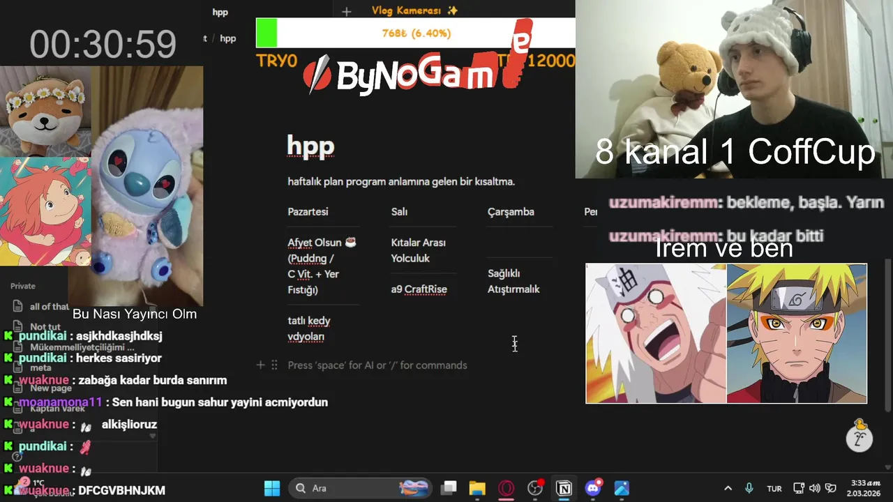Click the 'Afyet Olsun' cell text

point(322,266)
